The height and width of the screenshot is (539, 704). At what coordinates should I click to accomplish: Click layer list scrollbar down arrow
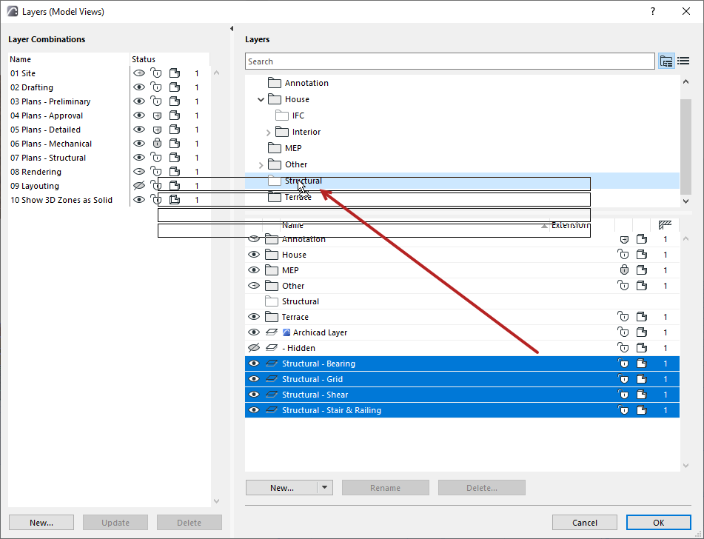click(685, 466)
